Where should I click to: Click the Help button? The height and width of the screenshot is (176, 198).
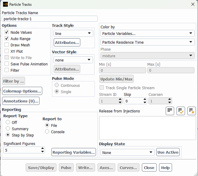point(165,168)
